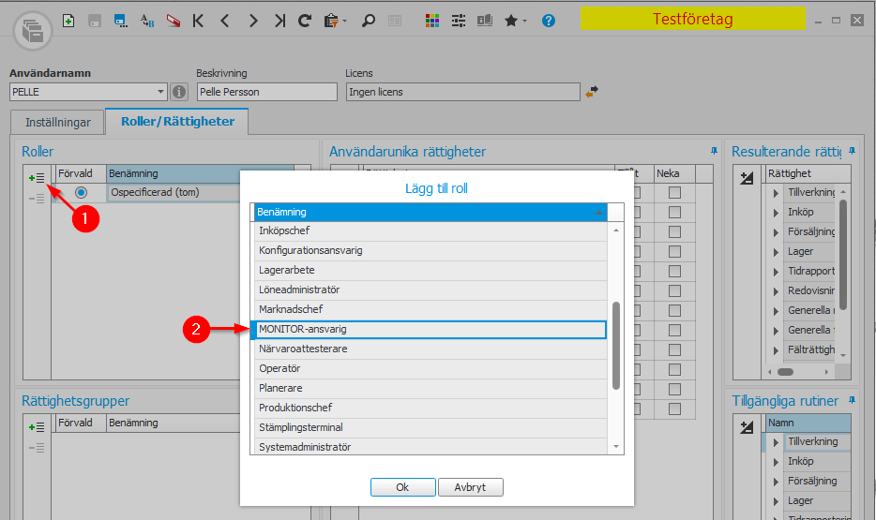Click the rename (AB) icon in toolbar
Image resolution: width=876 pixels, height=520 pixels.
[147, 20]
